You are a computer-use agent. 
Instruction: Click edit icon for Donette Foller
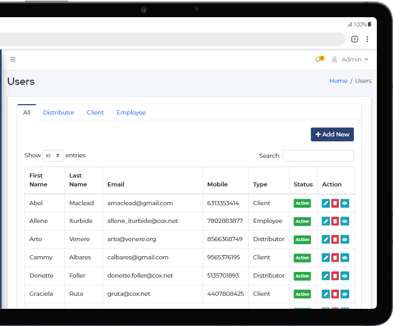coord(326,276)
